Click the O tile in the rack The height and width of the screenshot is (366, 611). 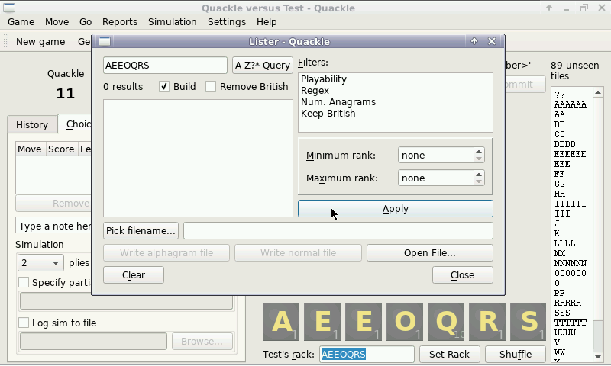coord(405,322)
